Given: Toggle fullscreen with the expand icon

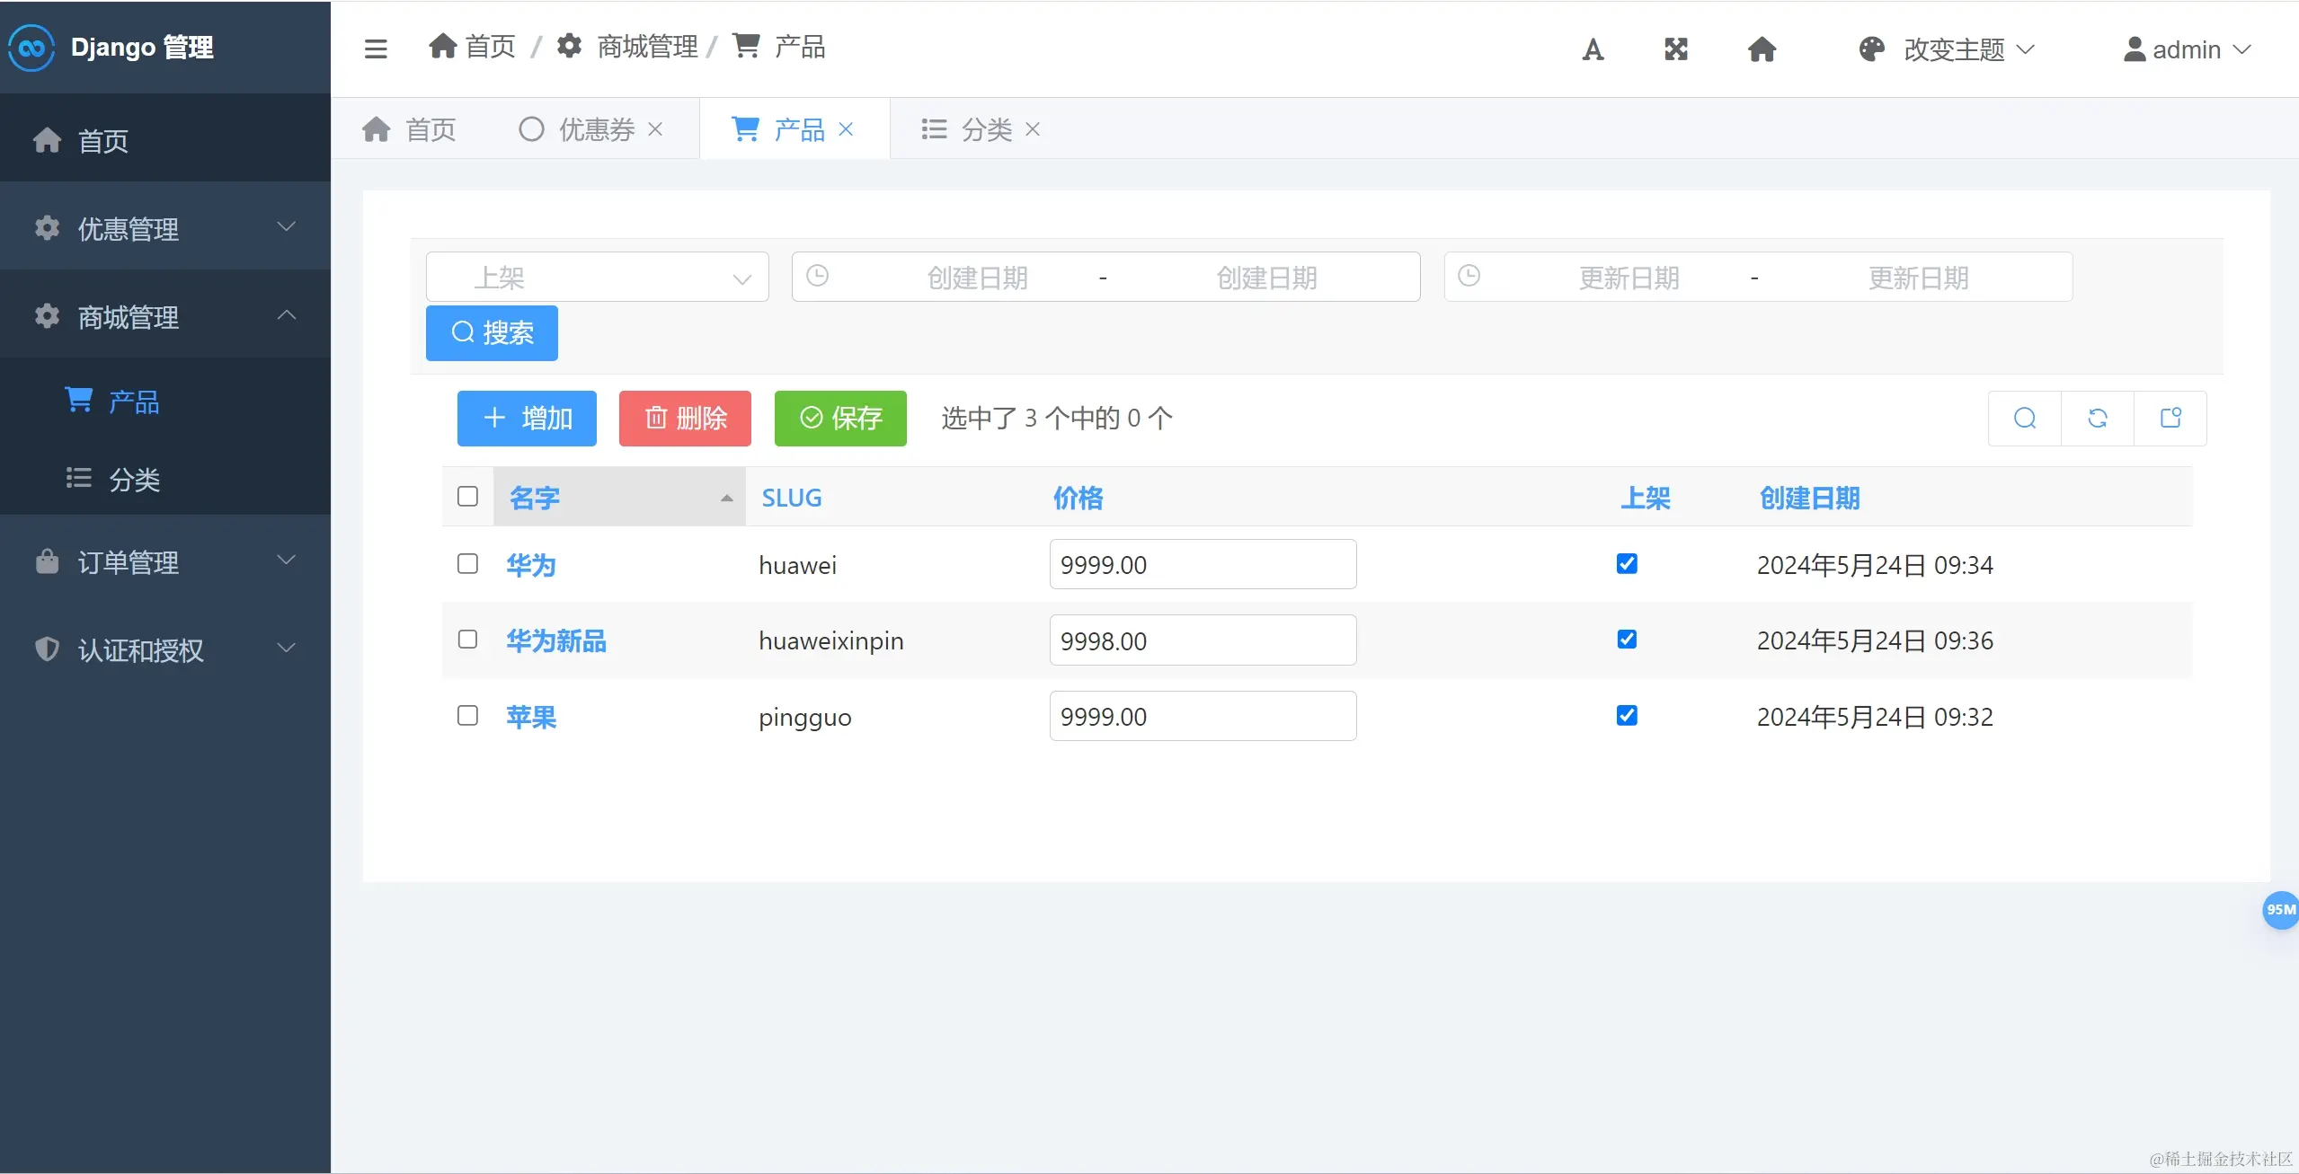Looking at the screenshot, I should click(x=1675, y=49).
